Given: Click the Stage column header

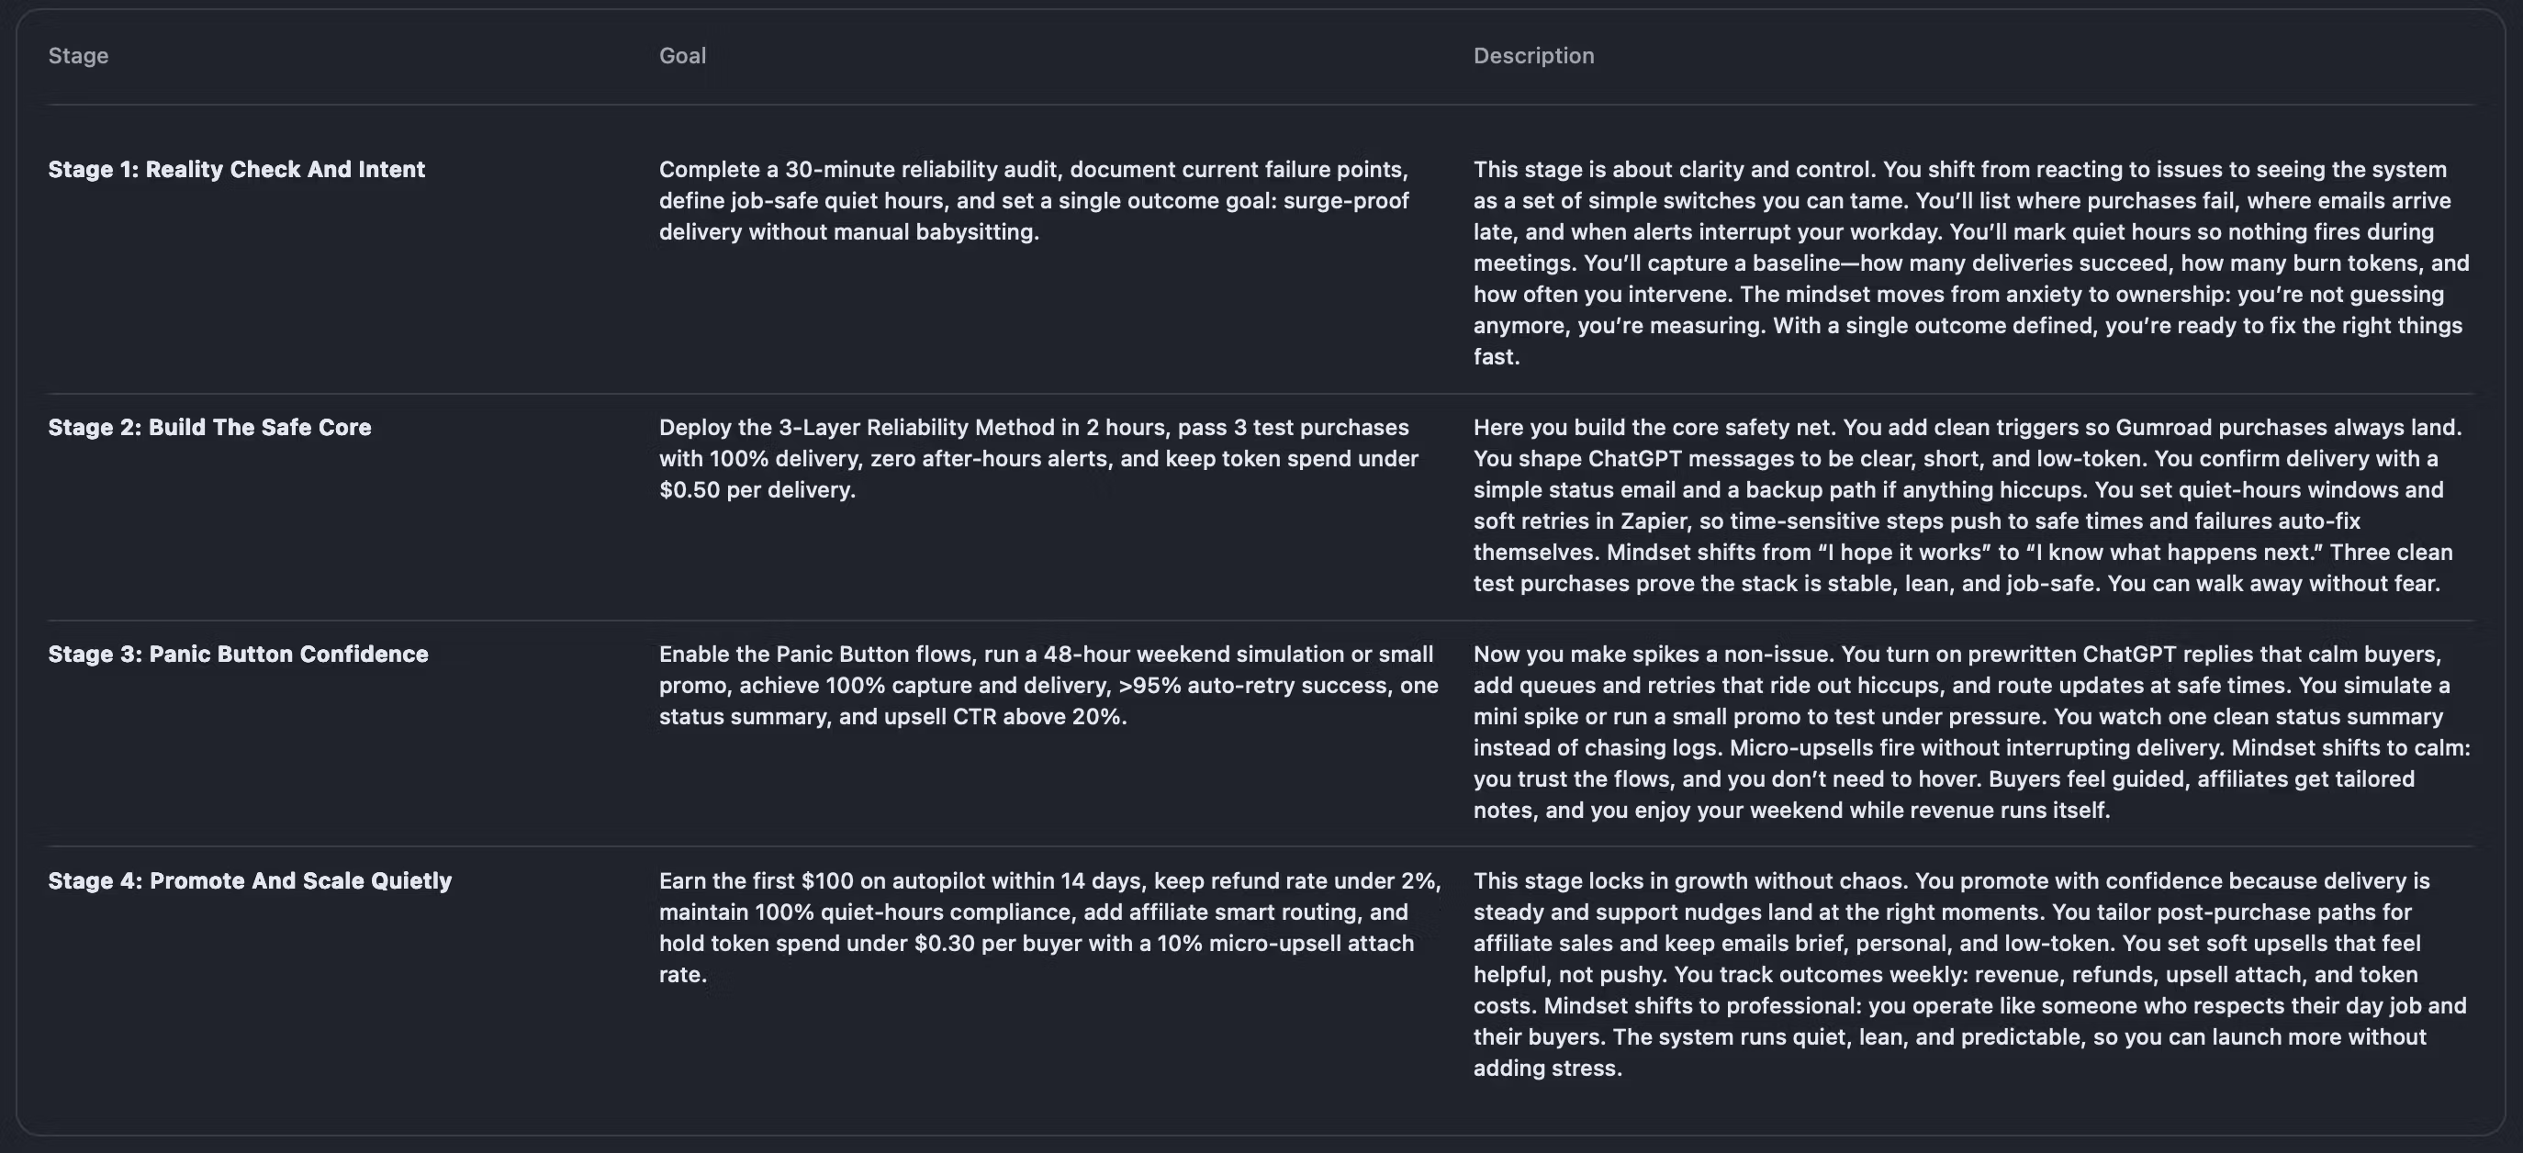Looking at the screenshot, I should [78, 56].
